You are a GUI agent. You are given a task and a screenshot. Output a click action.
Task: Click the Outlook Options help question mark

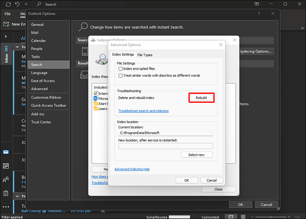pyautogui.click(x=259, y=13)
